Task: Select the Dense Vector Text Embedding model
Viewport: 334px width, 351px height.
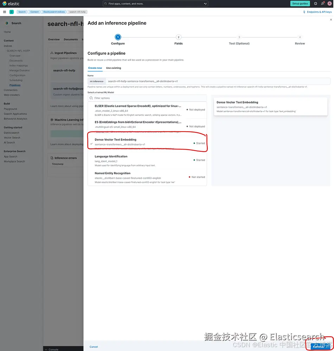Action: [147, 143]
